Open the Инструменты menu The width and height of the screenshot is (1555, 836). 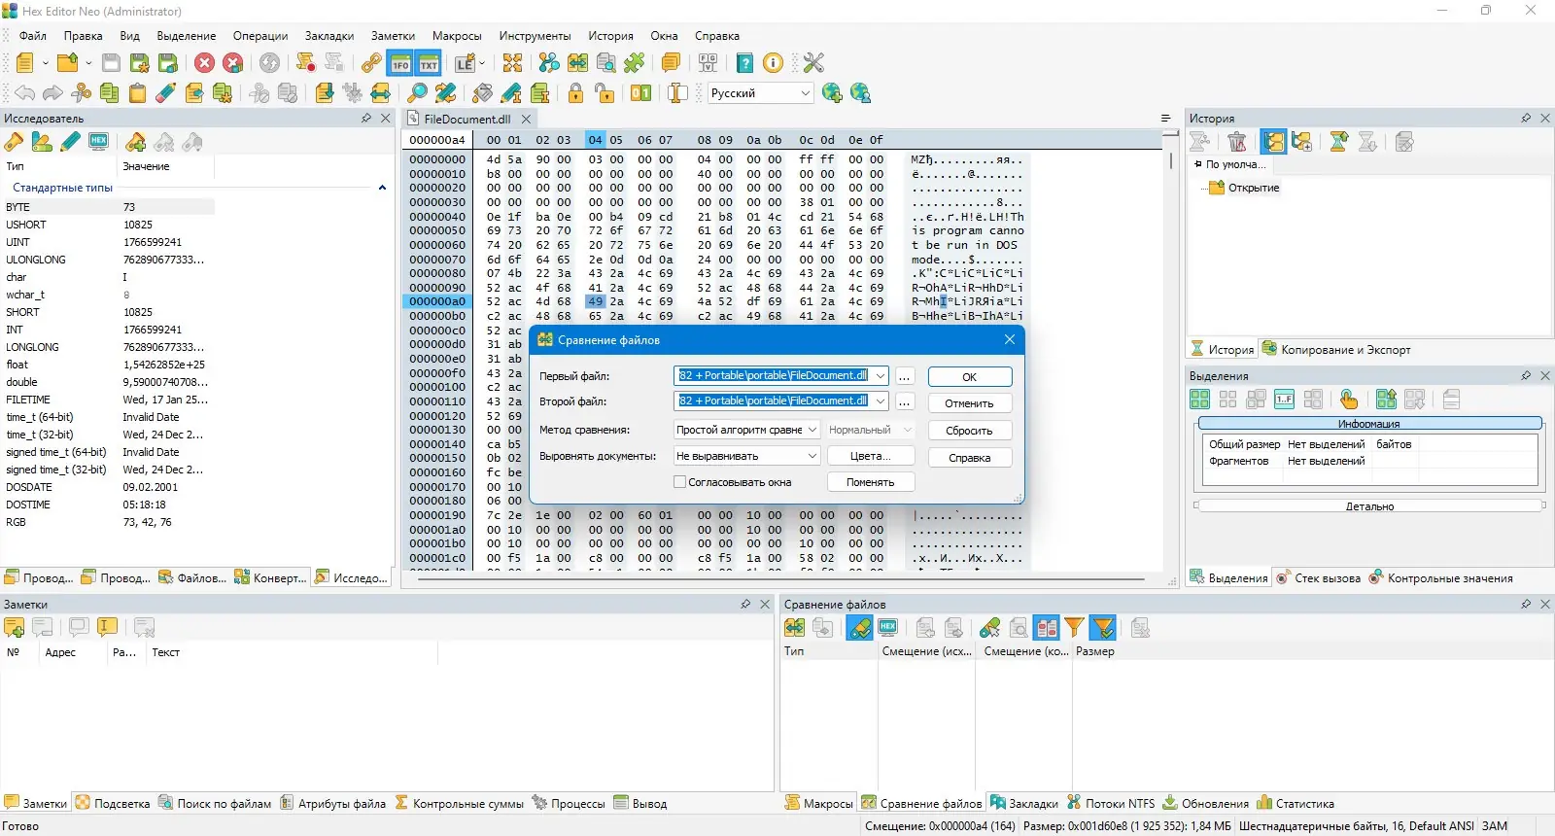[535, 36]
